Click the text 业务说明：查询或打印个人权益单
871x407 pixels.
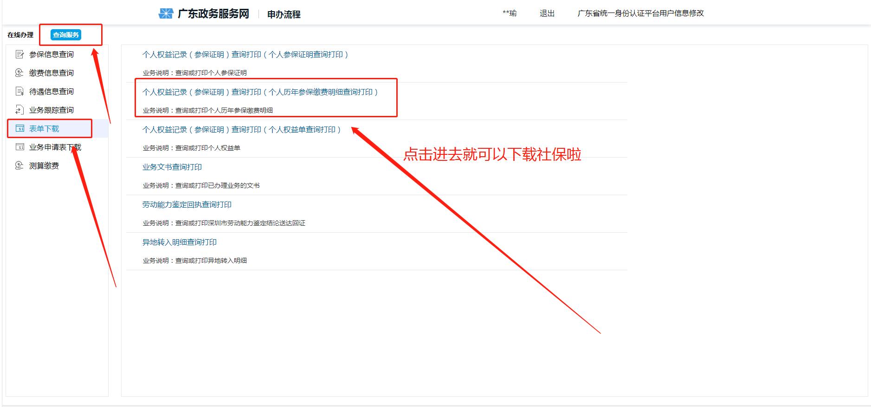(x=192, y=148)
